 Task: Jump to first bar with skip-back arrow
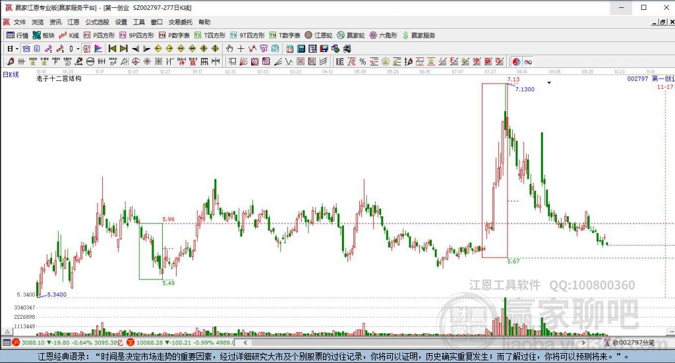pyautogui.click(x=112, y=49)
